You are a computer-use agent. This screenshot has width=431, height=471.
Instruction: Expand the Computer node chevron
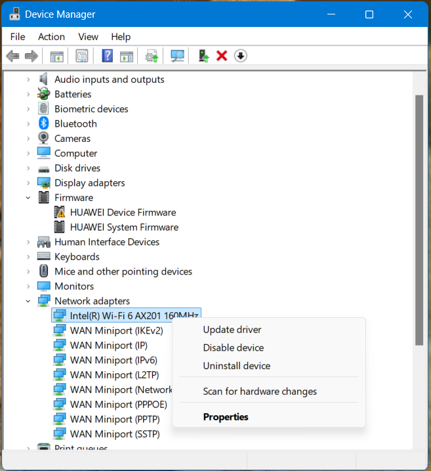point(28,153)
